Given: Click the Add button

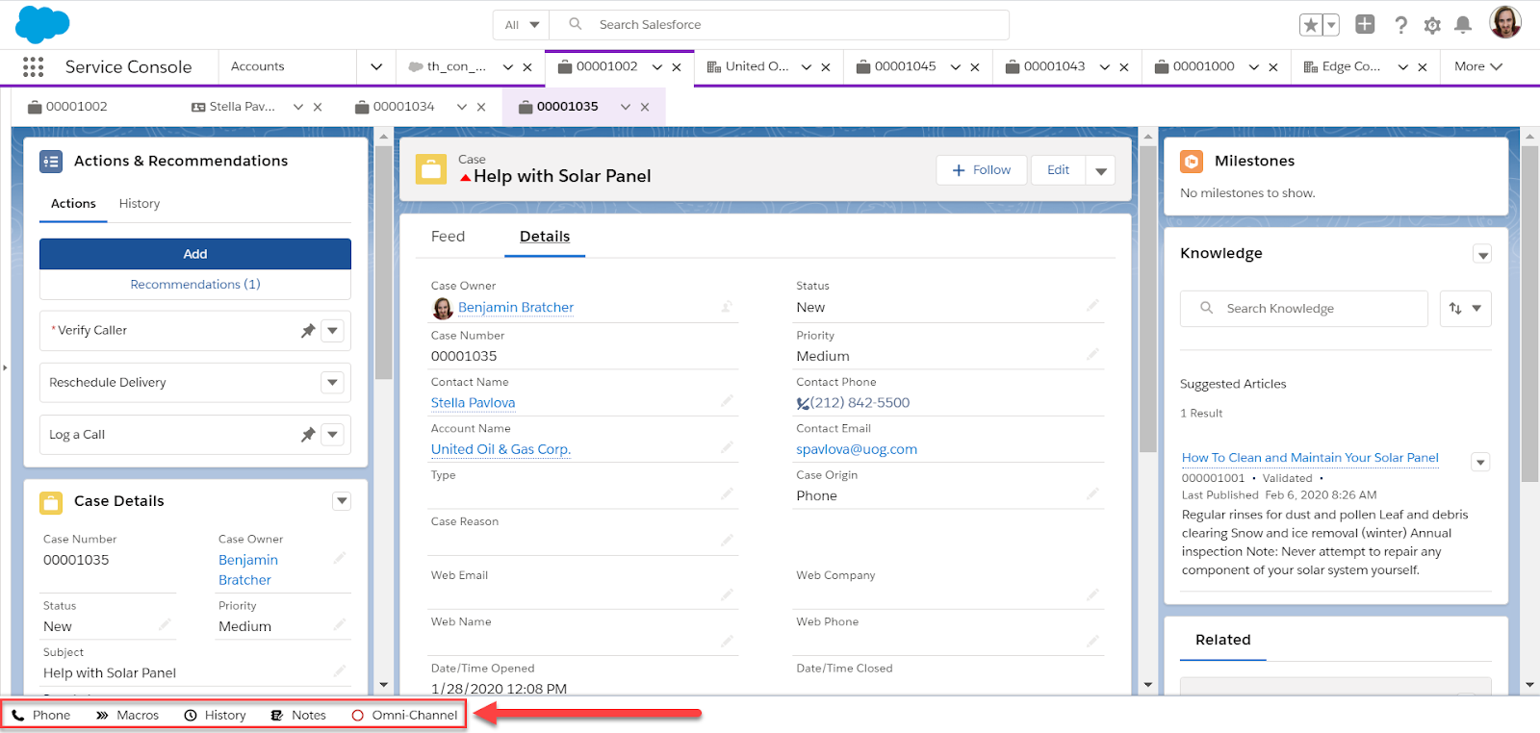Looking at the screenshot, I should coord(195,254).
